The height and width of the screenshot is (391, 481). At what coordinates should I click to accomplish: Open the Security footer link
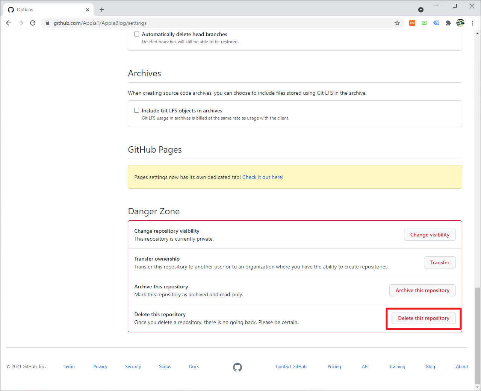(133, 367)
